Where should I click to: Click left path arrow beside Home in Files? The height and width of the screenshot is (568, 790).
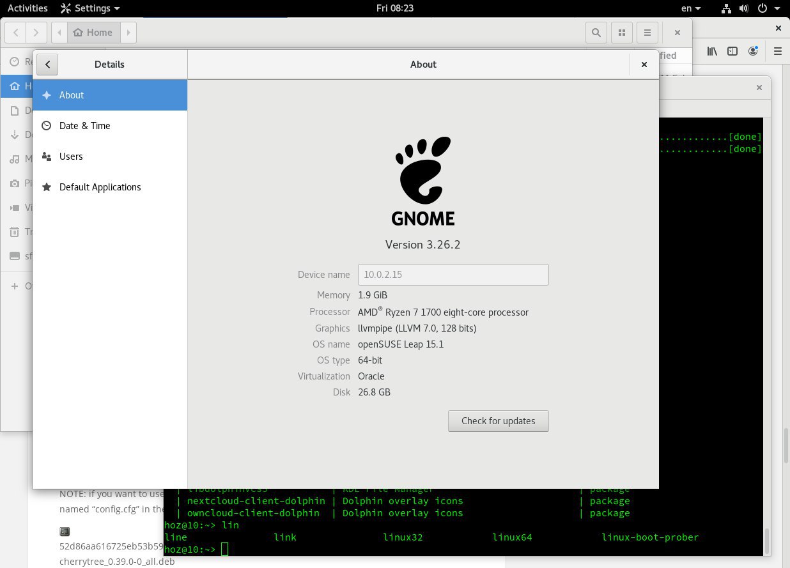[59, 33]
